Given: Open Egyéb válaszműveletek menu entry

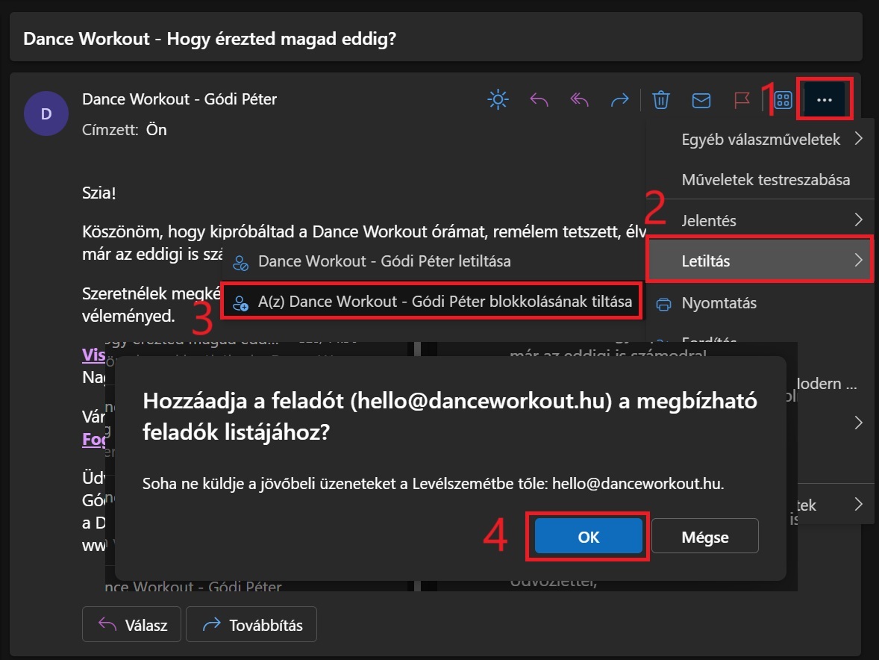Looking at the screenshot, I should [760, 139].
